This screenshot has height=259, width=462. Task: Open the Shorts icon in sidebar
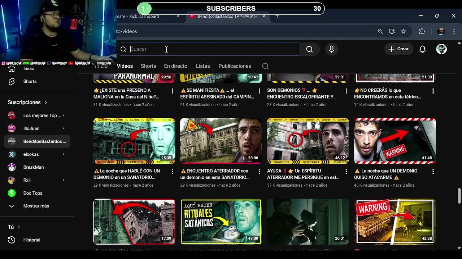click(x=12, y=82)
